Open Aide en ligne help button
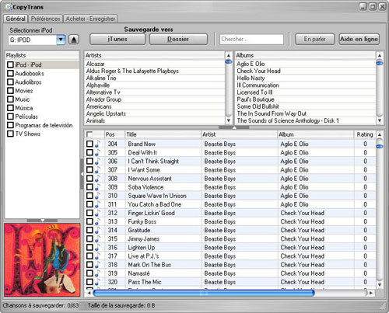The image size is (389, 313). 359,39
